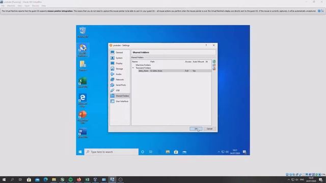Open Mail app in guest taskbar
Image resolution: width=326 pixels, height=183 pixels.
[x=184, y=152]
